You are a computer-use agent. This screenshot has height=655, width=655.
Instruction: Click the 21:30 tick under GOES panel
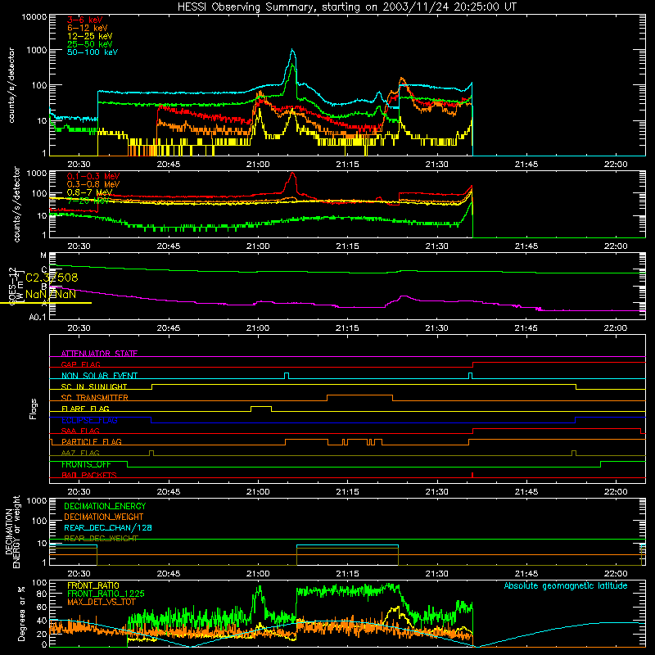(436, 328)
